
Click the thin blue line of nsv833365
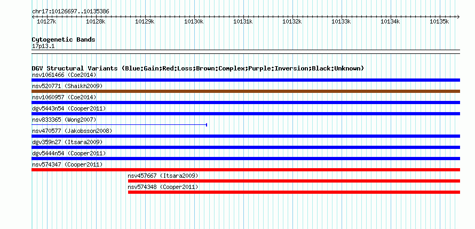tap(119, 125)
